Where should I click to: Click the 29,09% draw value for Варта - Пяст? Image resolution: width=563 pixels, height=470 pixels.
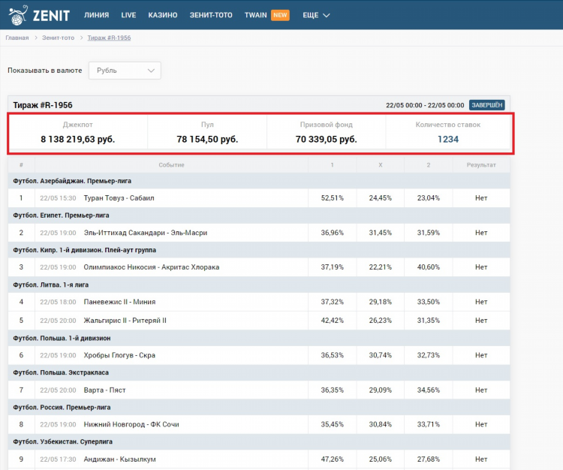(x=381, y=390)
